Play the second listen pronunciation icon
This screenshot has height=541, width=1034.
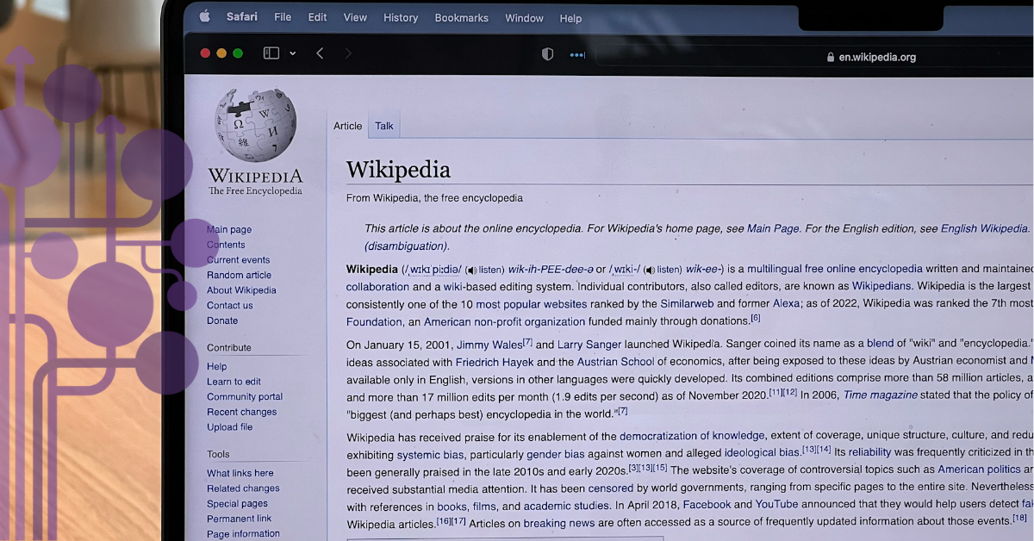[649, 270]
